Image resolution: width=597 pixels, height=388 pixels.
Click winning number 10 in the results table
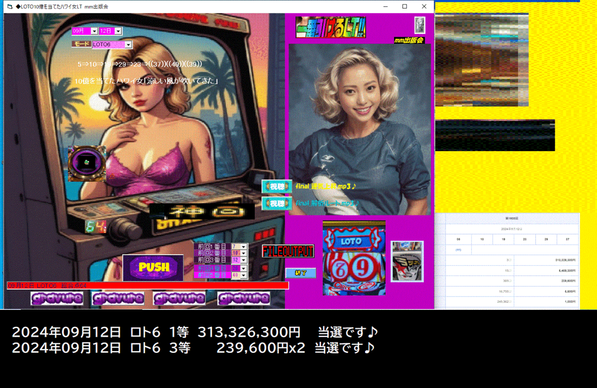pyautogui.click(x=482, y=239)
